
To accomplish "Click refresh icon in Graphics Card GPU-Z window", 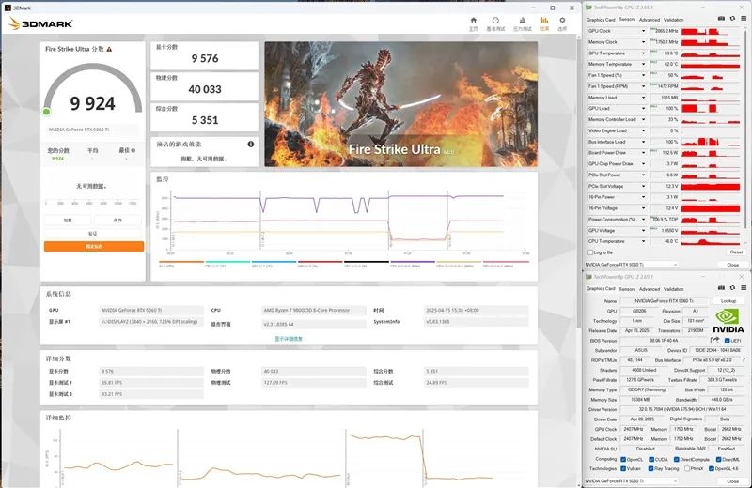I will (732, 288).
